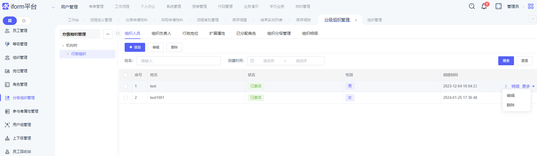Screen dimensions: 537x156
Task: Open the more options ellipsis button
Action: coord(108,34)
